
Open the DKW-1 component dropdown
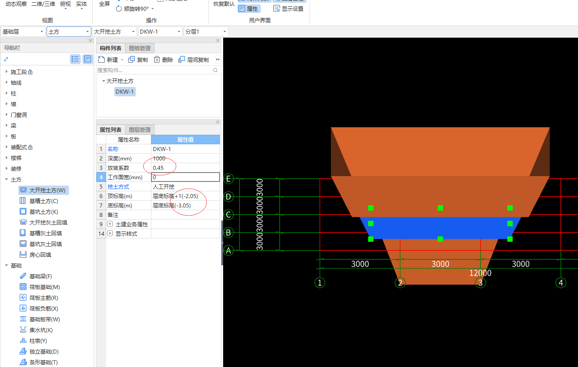(x=160, y=32)
